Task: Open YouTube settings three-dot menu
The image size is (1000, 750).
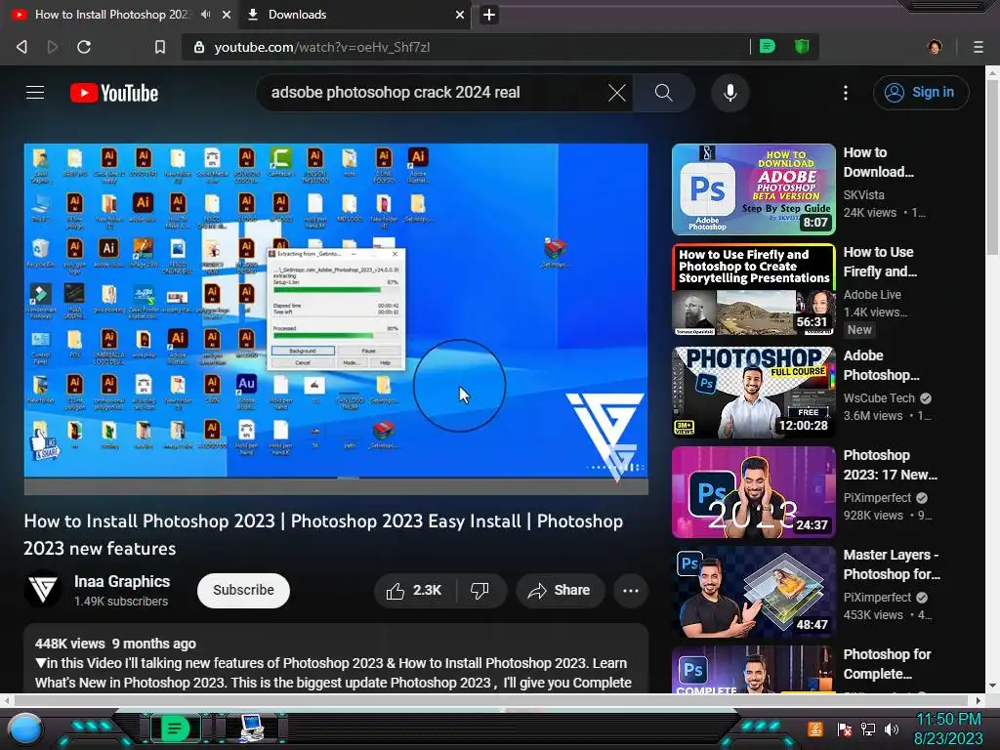Action: tap(846, 93)
